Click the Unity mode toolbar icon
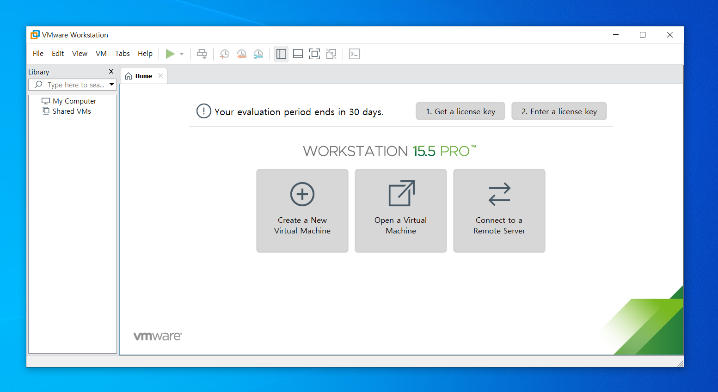Viewport: 718px width, 392px height. [331, 54]
